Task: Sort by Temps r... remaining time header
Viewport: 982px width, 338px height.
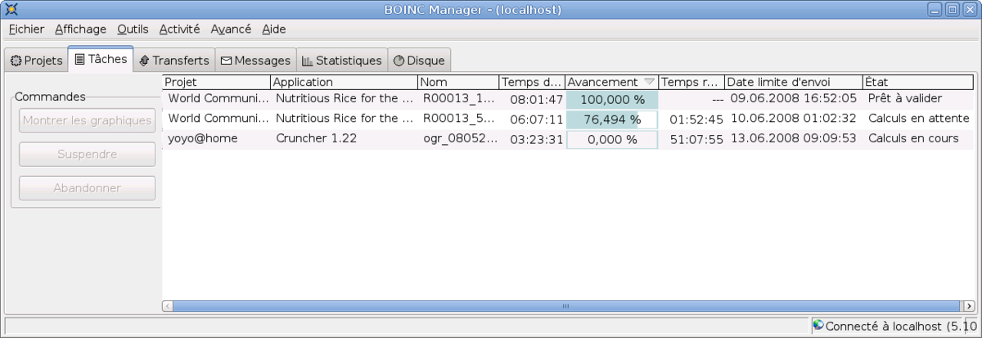Action: coord(691,82)
